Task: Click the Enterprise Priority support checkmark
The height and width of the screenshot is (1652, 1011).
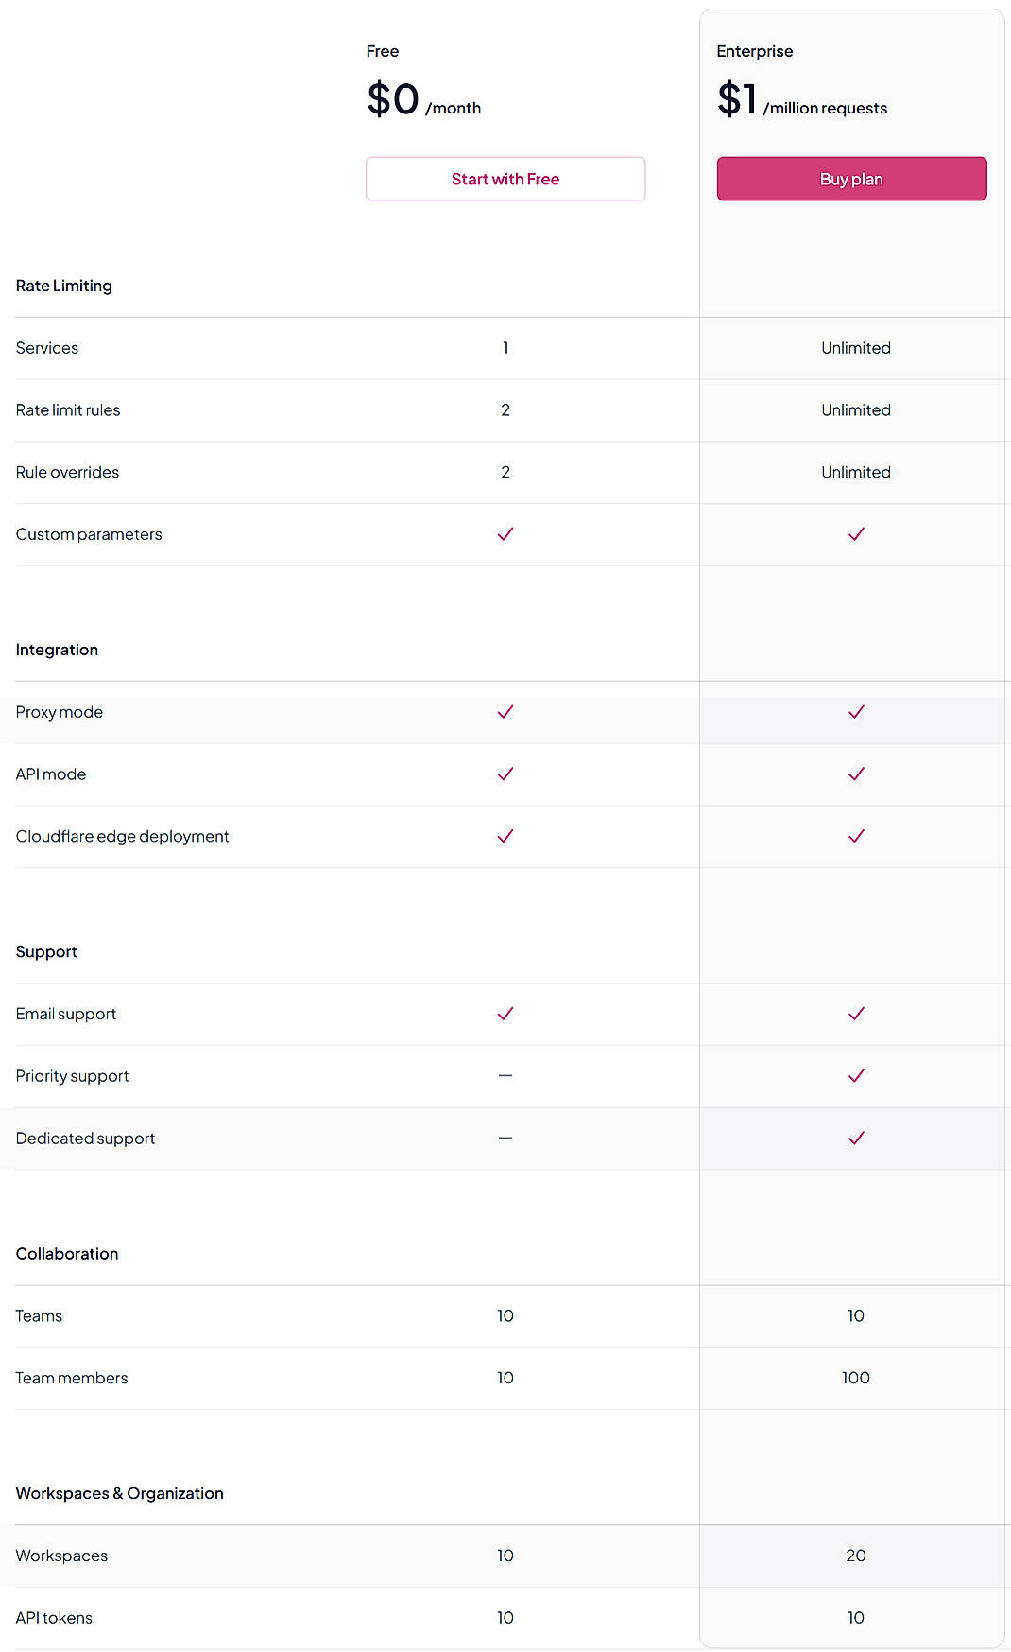Action: [856, 1075]
